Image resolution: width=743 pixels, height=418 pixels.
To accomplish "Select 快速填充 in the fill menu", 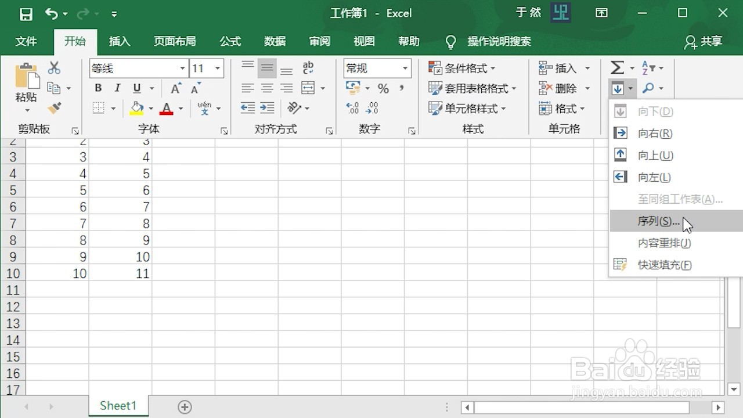I will pyautogui.click(x=663, y=265).
